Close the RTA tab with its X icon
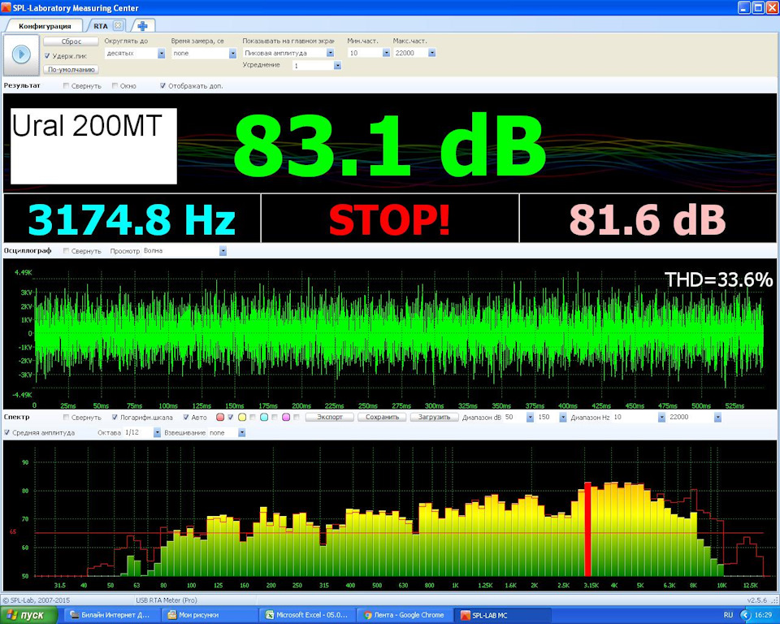Image resolution: width=780 pixels, height=624 pixels. pos(118,25)
